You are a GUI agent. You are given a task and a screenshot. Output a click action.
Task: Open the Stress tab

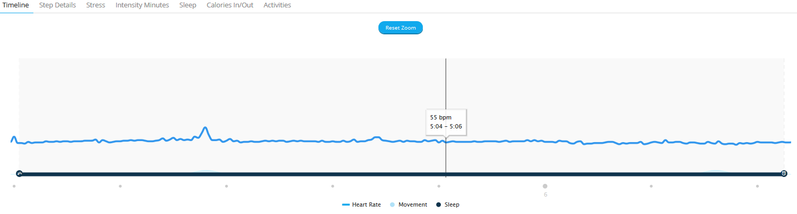(95, 5)
